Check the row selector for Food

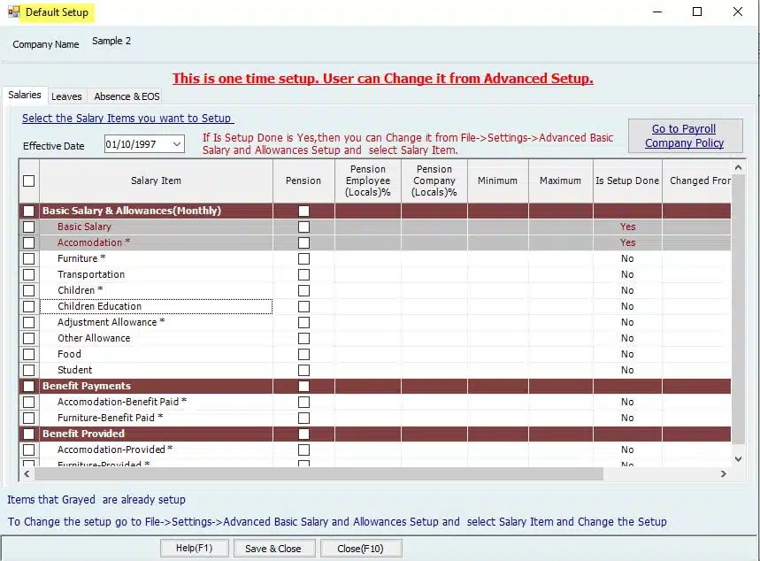pos(29,355)
